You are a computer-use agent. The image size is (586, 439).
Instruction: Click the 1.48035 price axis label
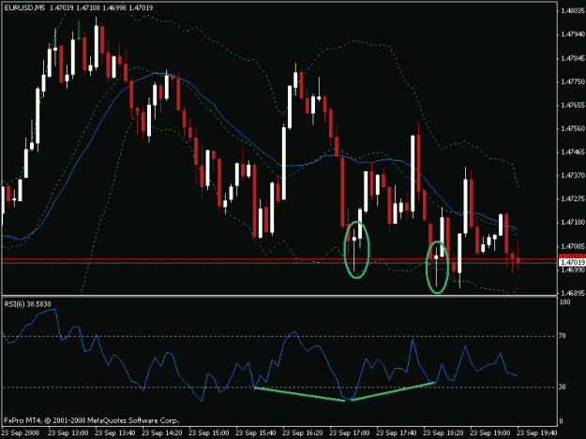(x=573, y=11)
